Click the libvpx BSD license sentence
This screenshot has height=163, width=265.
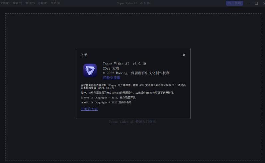[128, 93]
